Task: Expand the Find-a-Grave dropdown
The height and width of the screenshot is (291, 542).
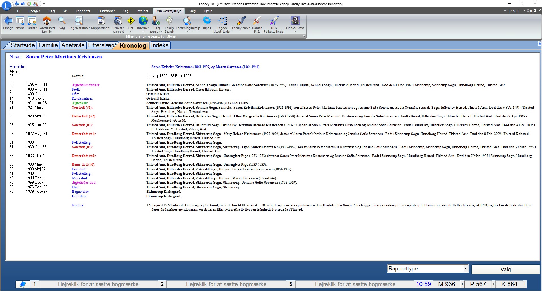Action: [295, 32]
